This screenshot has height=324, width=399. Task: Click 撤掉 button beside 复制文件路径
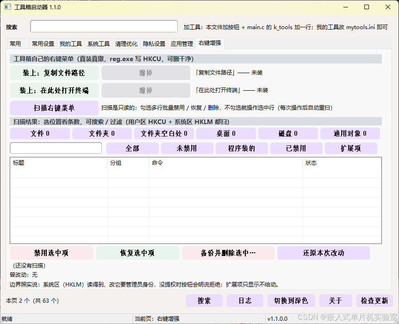146,73
